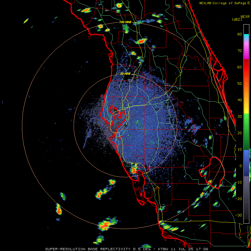
Task: Click the 30 value on dBZ scale
Action: [x=240, y=117]
